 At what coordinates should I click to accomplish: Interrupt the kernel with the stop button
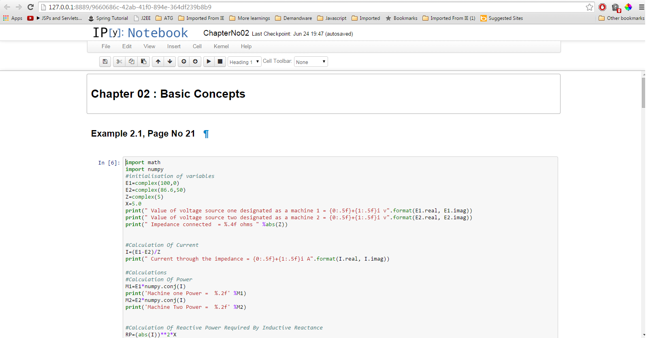click(x=220, y=62)
